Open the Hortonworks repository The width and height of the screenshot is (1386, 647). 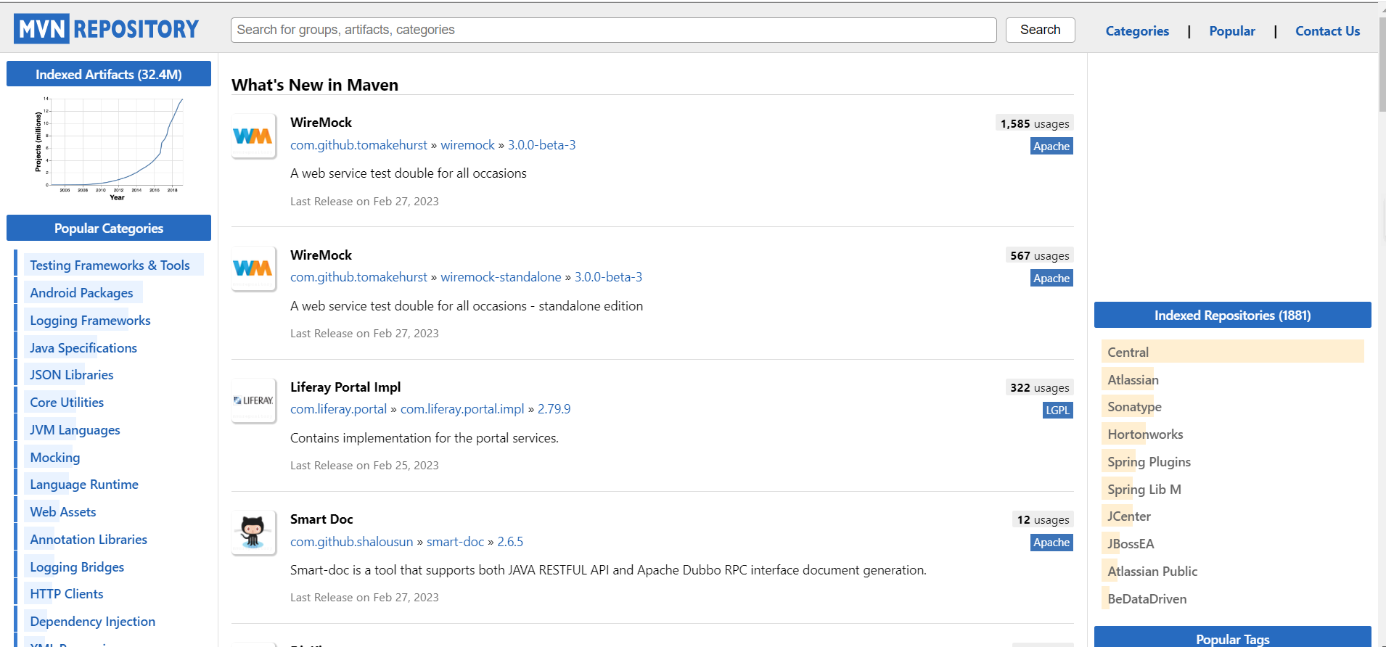point(1145,434)
